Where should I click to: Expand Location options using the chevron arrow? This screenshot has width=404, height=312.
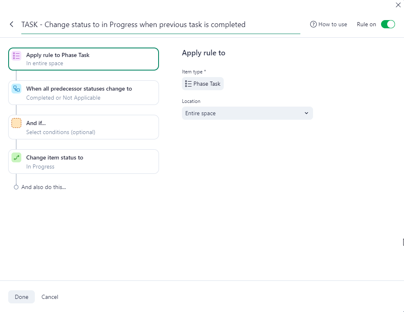[306, 113]
